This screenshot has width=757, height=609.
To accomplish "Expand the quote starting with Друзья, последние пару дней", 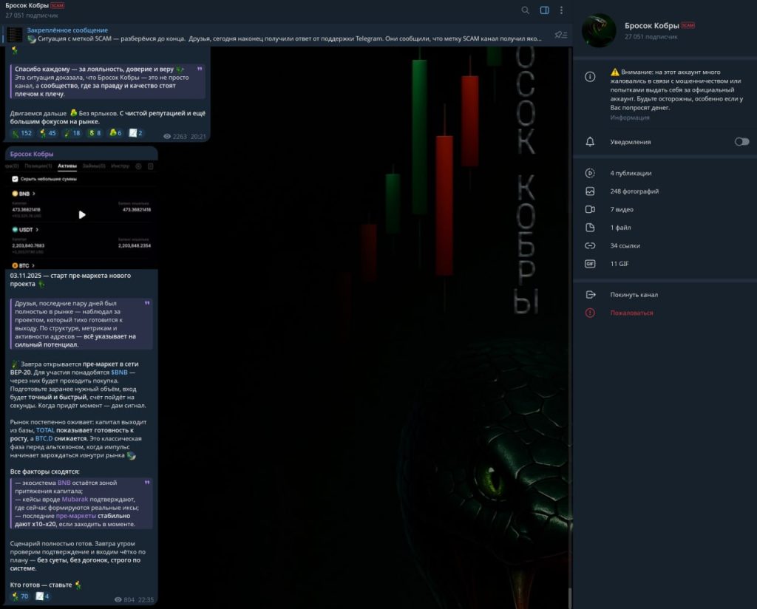I will tap(147, 303).
